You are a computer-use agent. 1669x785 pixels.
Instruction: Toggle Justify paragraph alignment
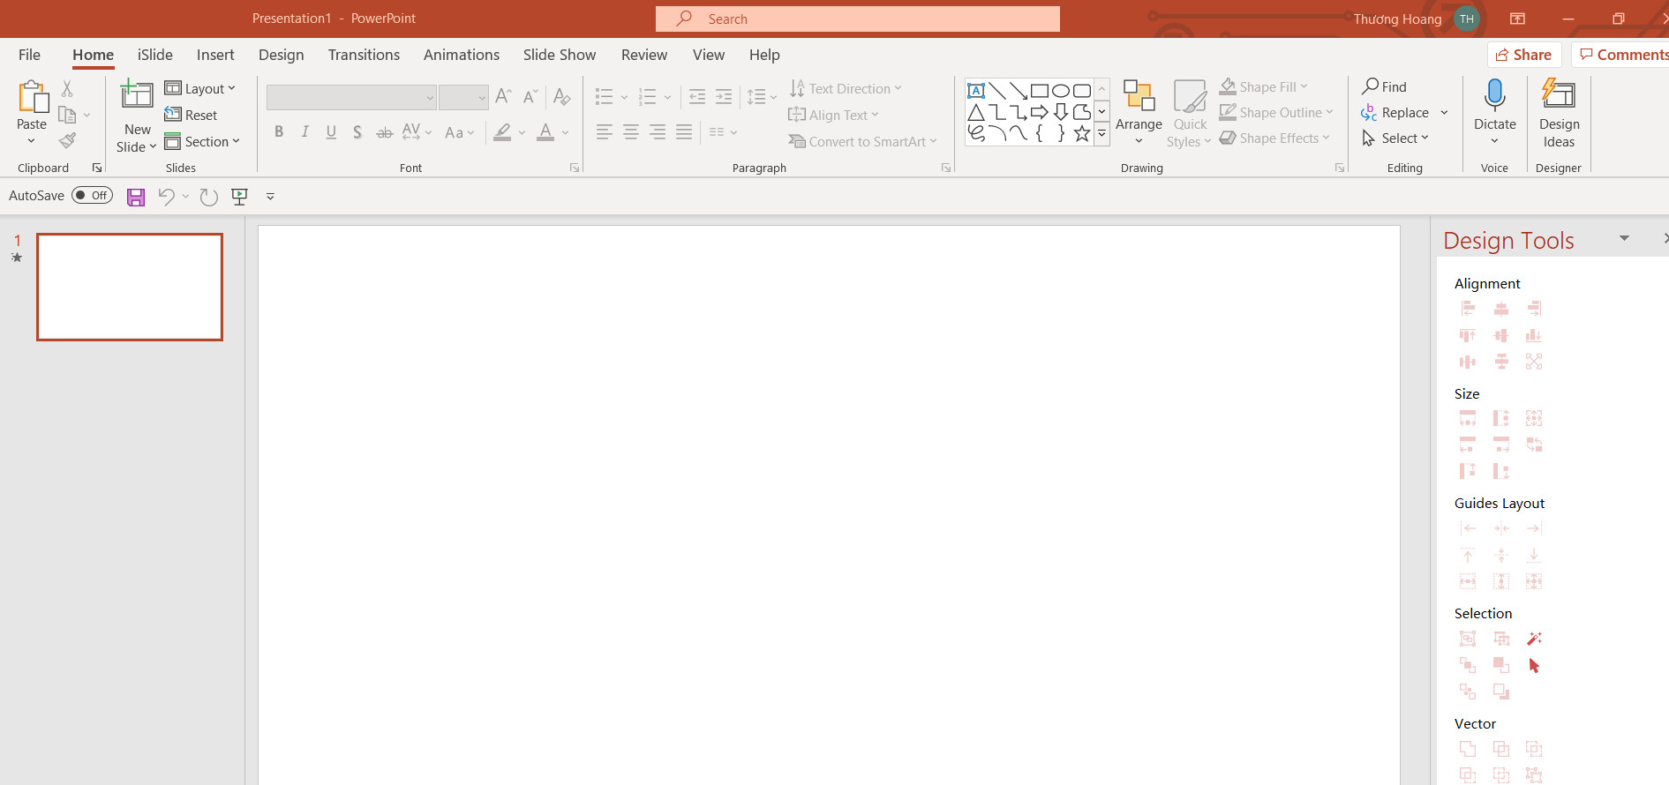click(684, 132)
